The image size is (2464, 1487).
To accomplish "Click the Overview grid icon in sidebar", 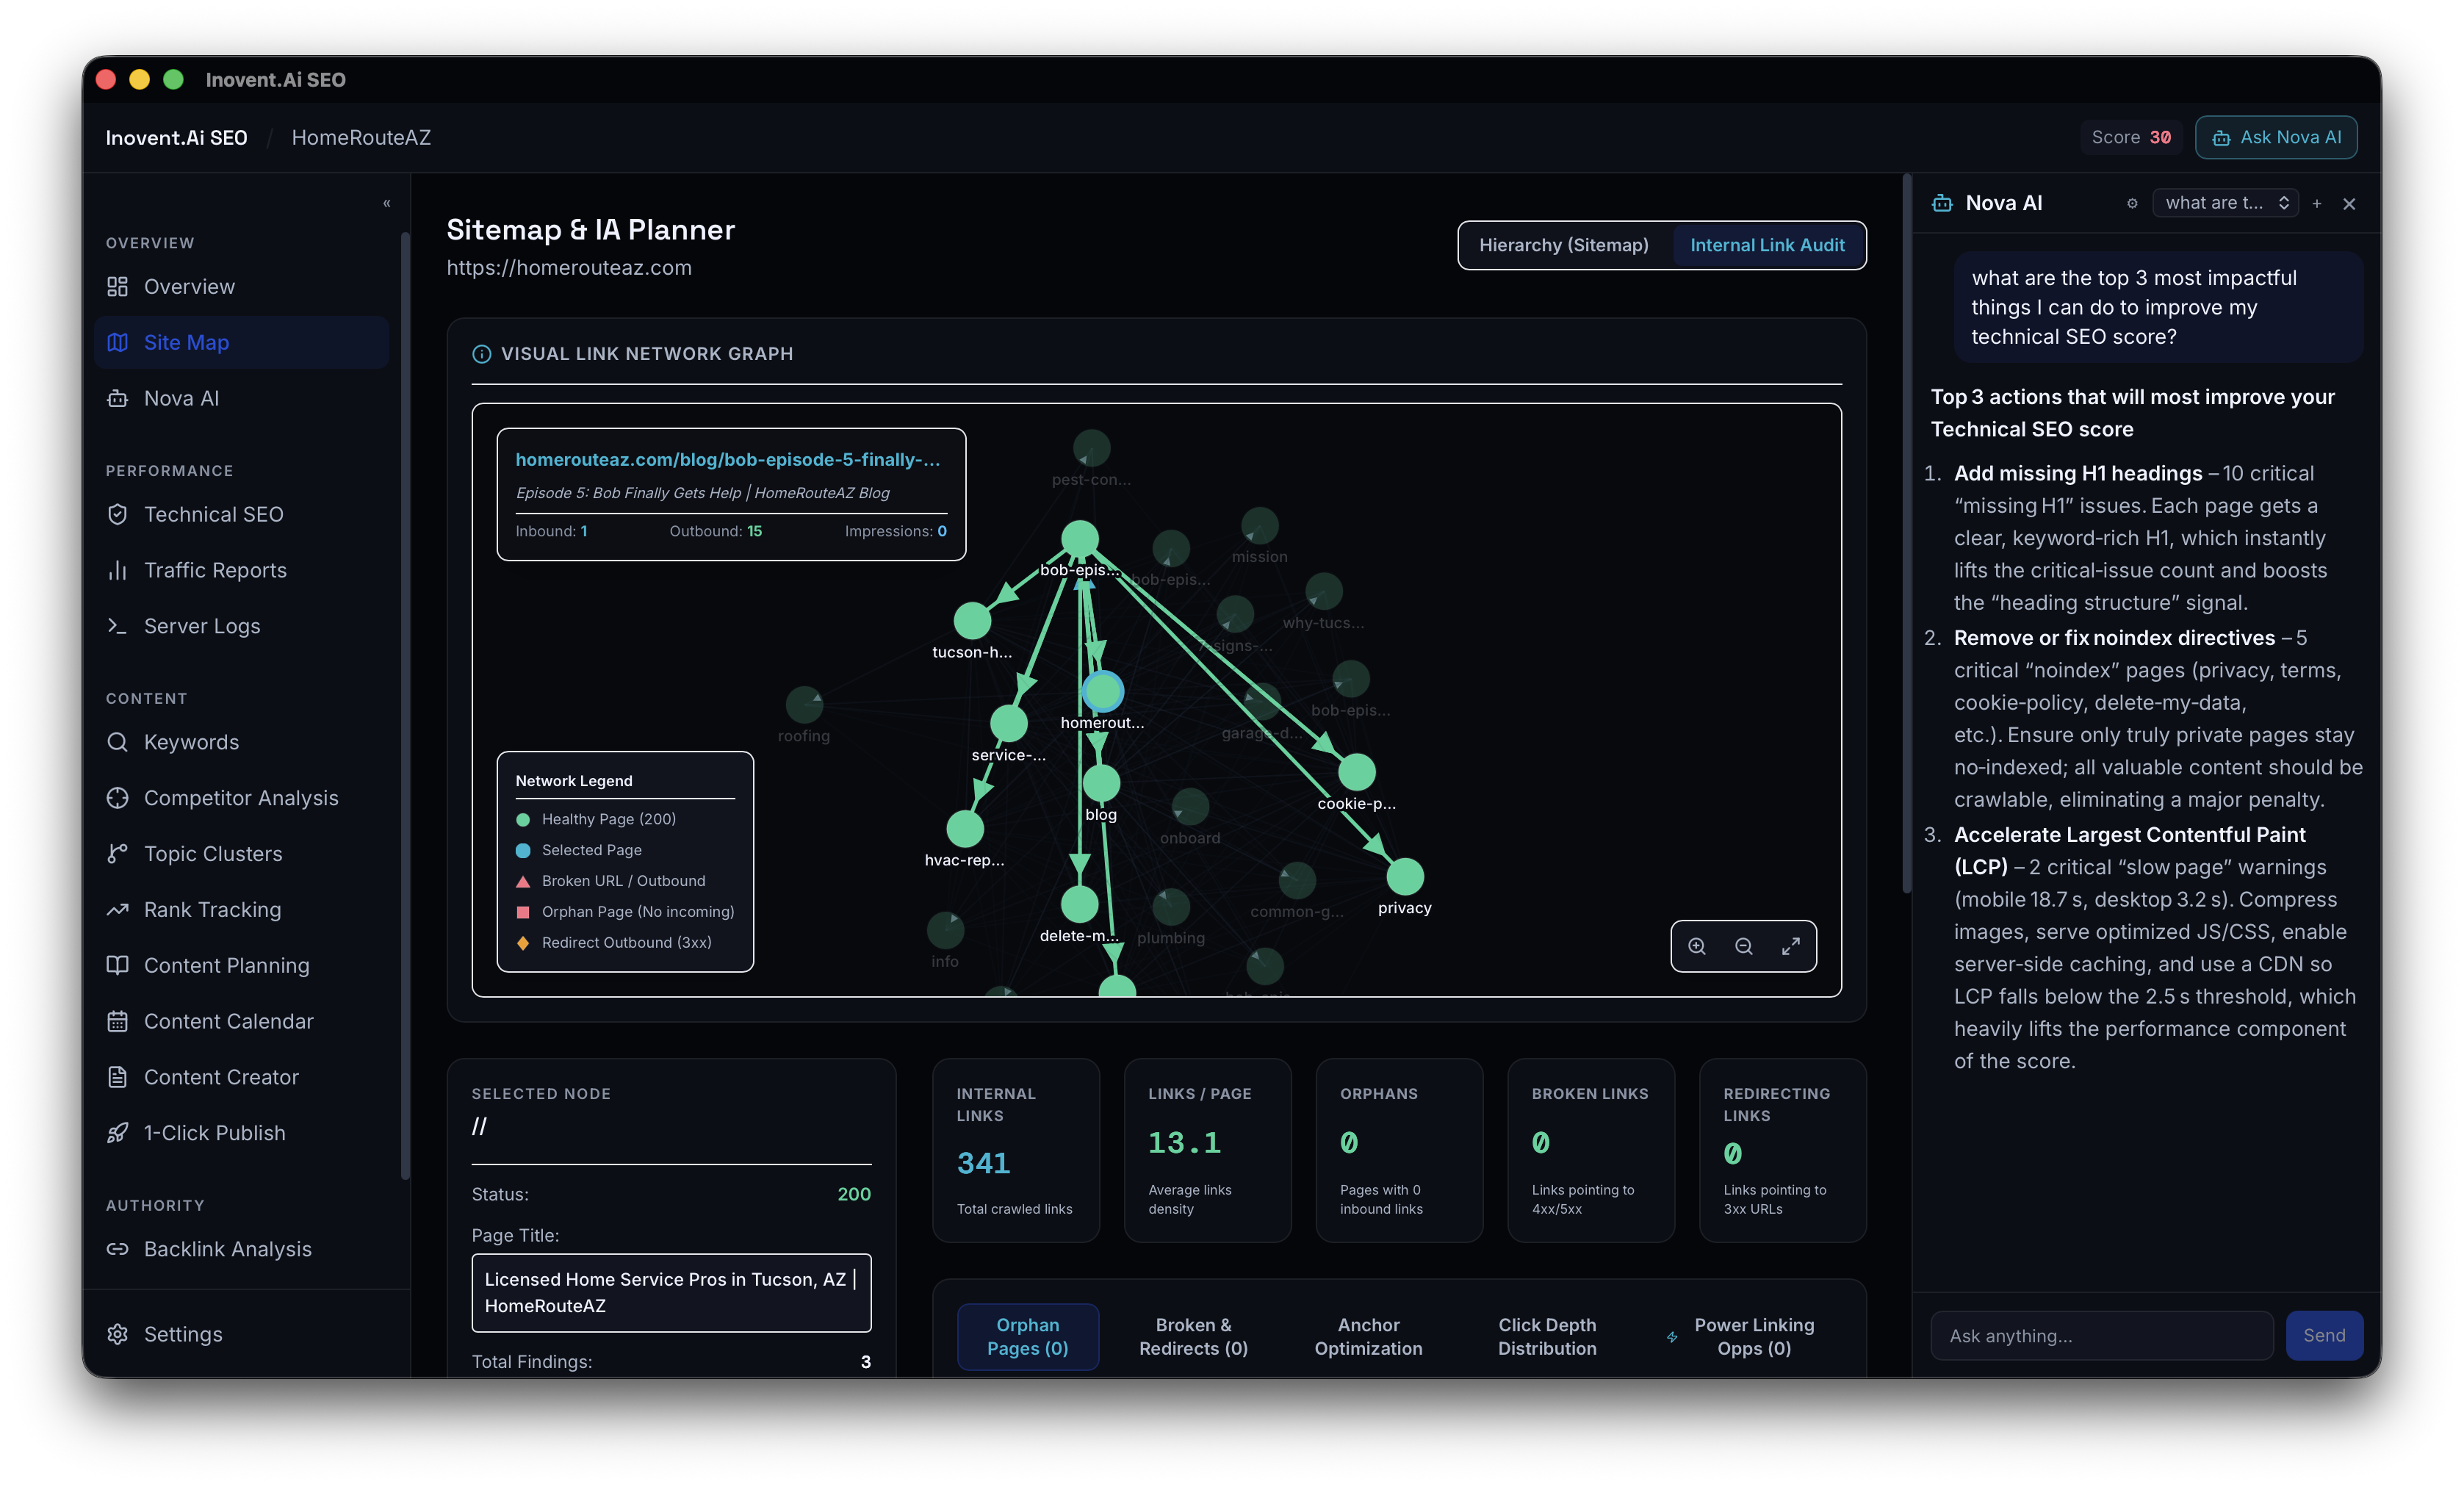I will pyautogui.click(x=117, y=287).
